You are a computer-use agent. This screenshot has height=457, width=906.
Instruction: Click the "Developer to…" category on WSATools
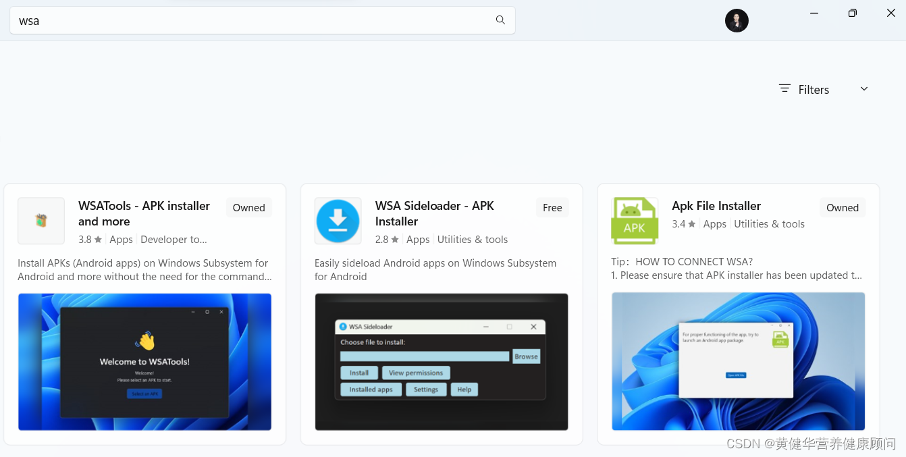point(174,240)
